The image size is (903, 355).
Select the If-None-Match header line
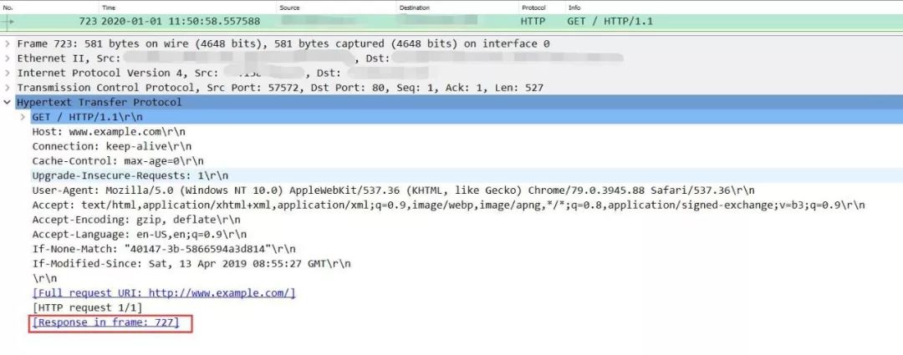[x=164, y=249]
